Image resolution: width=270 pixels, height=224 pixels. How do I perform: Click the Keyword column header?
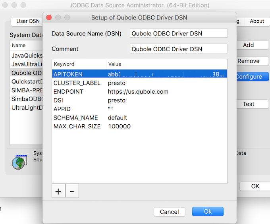click(x=79, y=64)
